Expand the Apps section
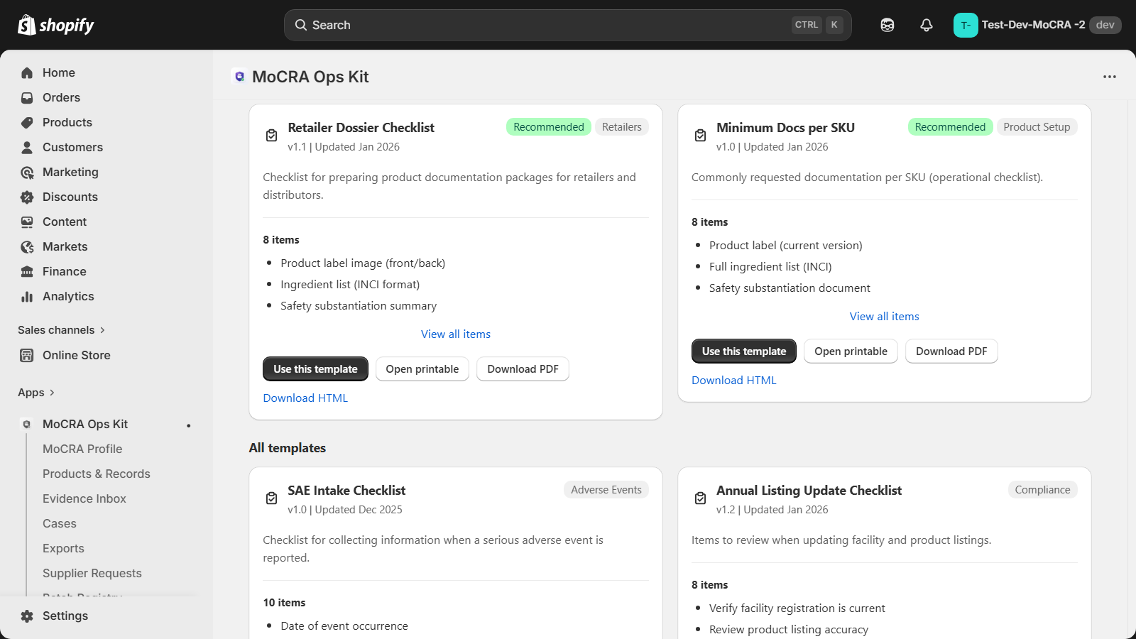Screen dimensions: 1136x639 point(36,393)
